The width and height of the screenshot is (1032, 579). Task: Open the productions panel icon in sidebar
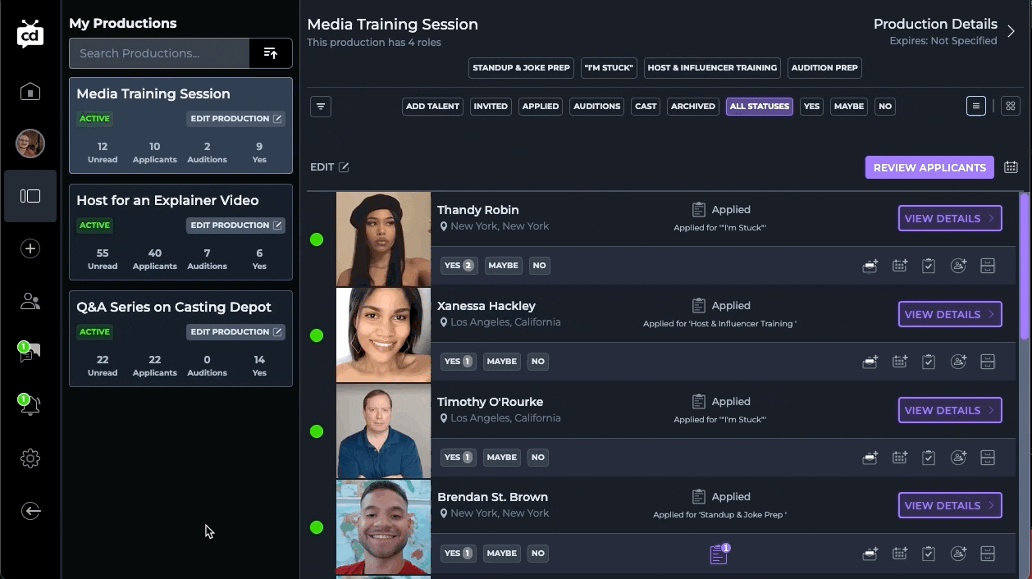(x=30, y=196)
